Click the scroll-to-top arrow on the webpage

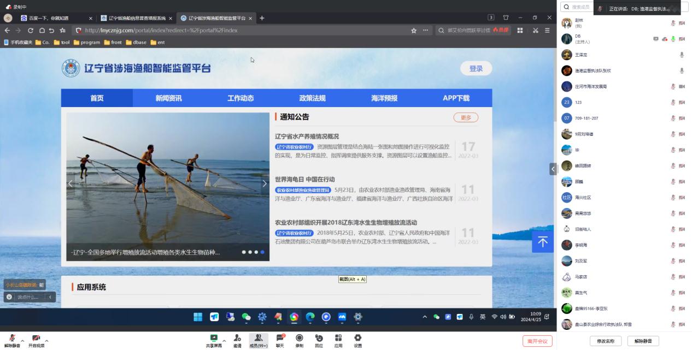pos(542,242)
